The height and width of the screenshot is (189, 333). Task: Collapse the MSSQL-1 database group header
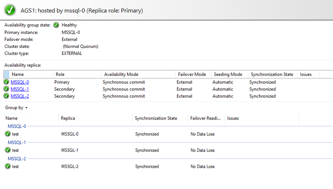point(17,142)
